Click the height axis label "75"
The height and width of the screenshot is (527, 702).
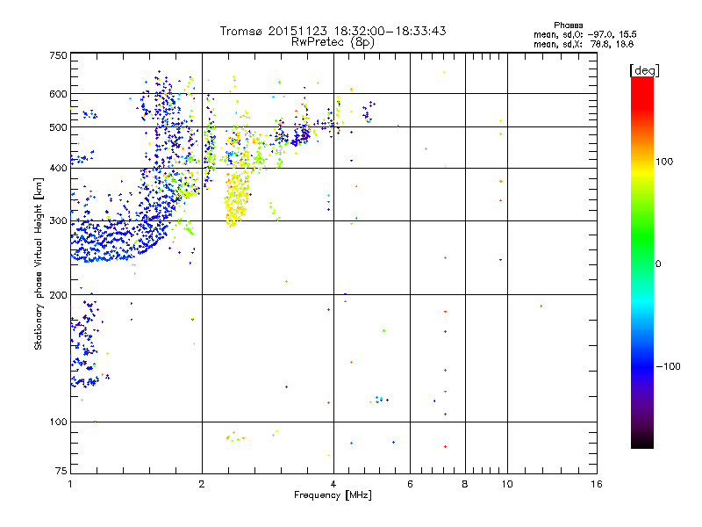pos(61,471)
